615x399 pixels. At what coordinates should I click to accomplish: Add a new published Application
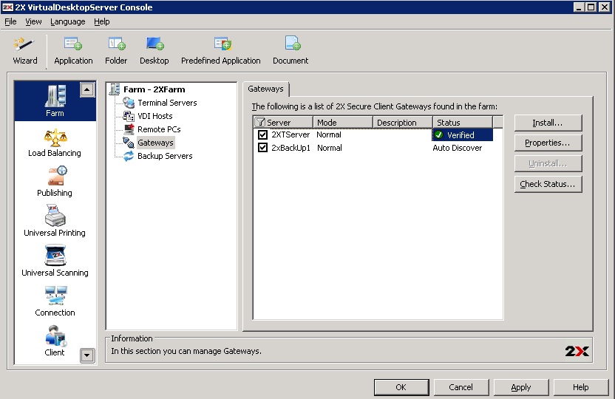tap(73, 51)
